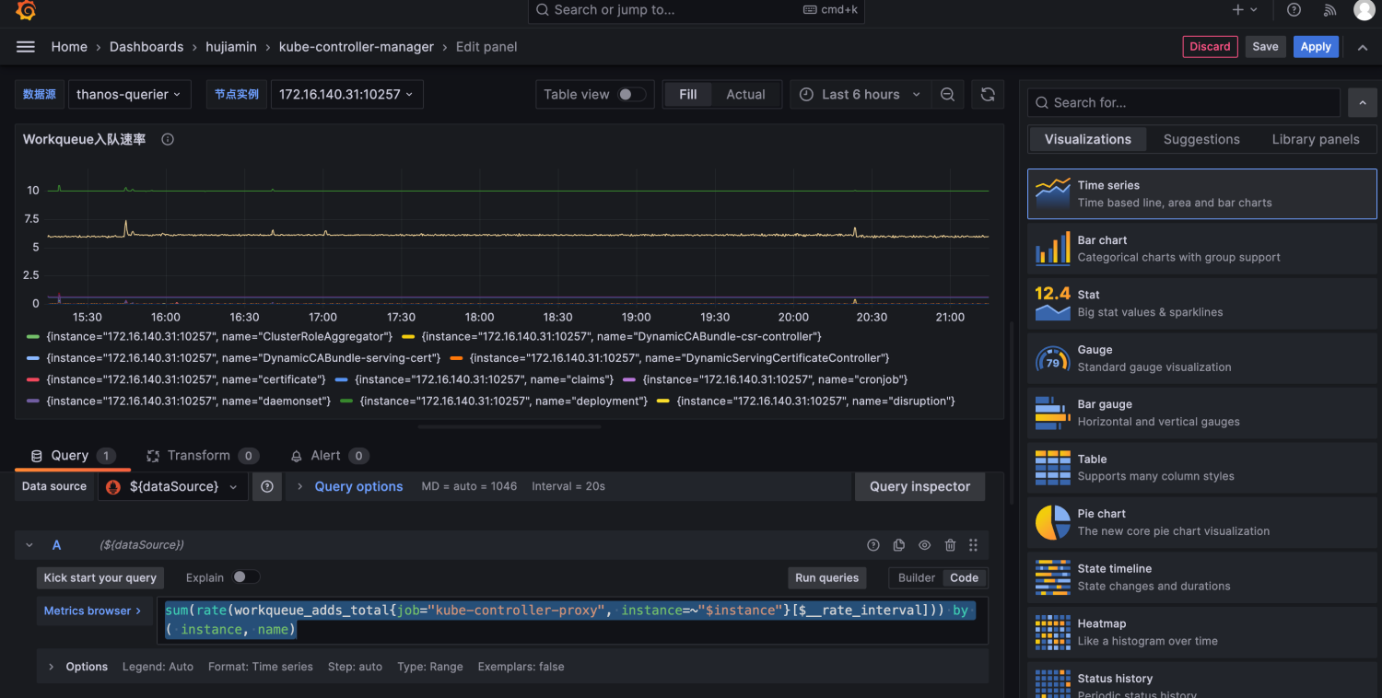Screen dimensions: 1382x698
Task: Expand the Query options section
Action: [x=357, y=486]
